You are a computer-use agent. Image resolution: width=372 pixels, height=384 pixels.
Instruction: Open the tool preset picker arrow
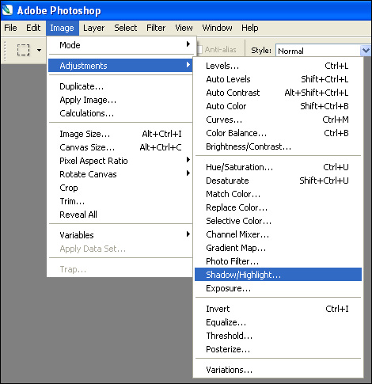point(39,50)
